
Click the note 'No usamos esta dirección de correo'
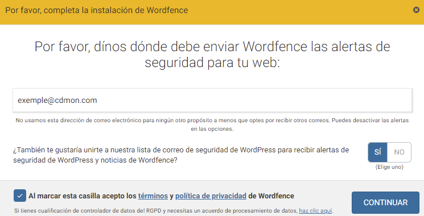click(212, 124)
